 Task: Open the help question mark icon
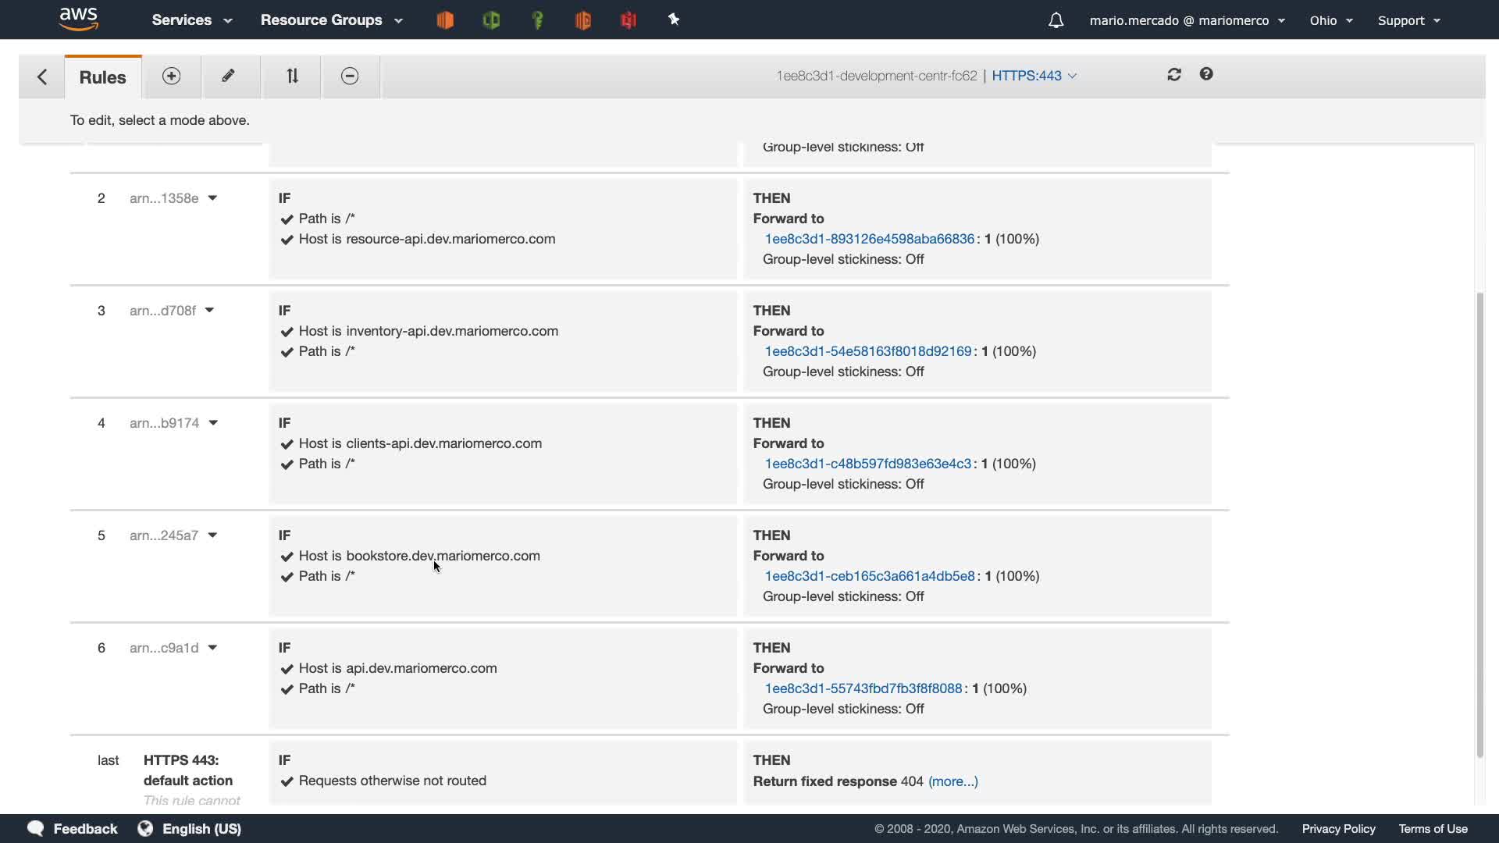pyautogui.click(x=1206, y=74)
